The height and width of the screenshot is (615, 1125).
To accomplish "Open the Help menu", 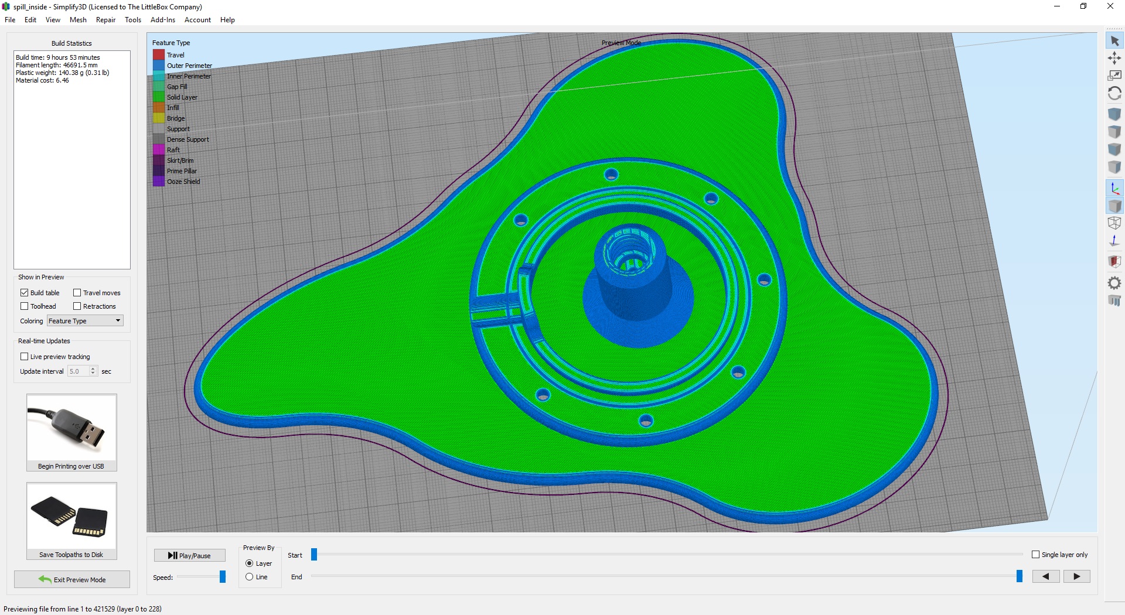I will coord(227,19).
